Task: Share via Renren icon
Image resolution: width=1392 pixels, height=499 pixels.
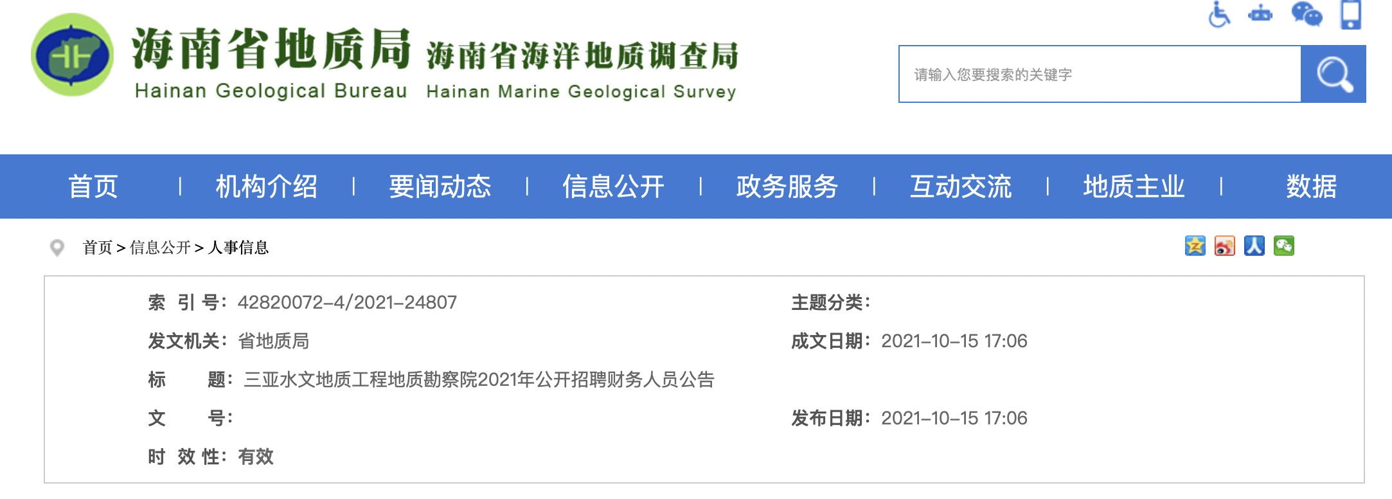Action: 1254,246
